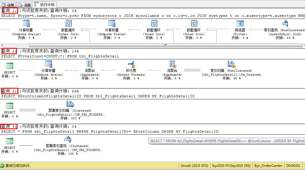Click the leftmost 计算标量 icon in query 1

click(x=26, y=24)
